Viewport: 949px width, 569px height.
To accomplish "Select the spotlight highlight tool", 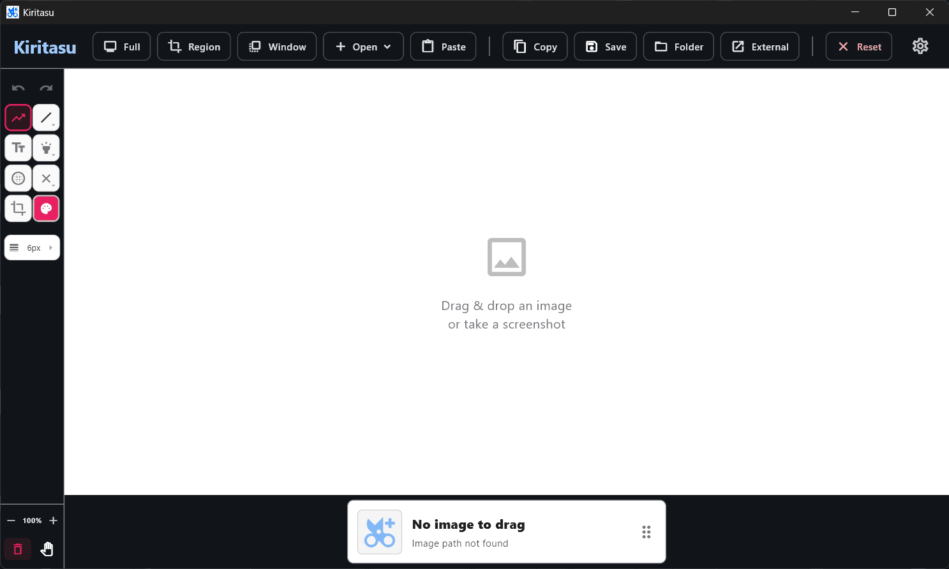I will pyautogui.click(x=46, y=148).
